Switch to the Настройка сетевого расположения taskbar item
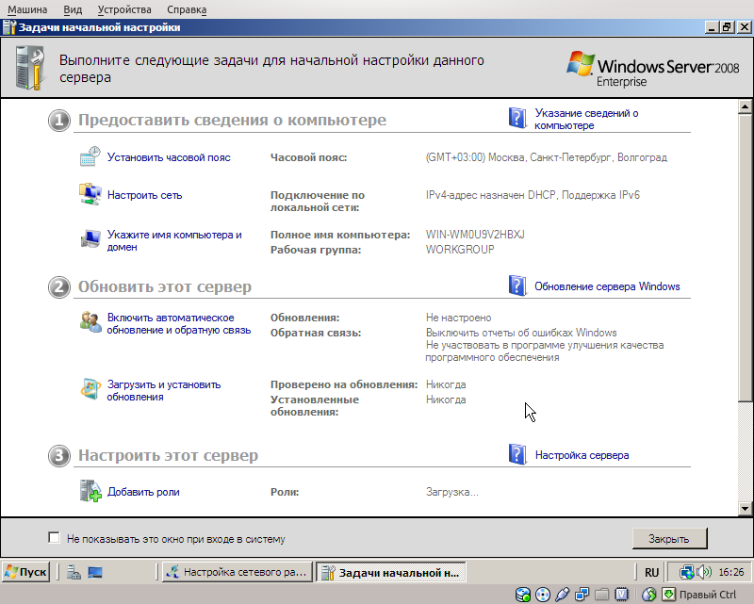Screen dimensions: 754x604 [x=236, y=571]
